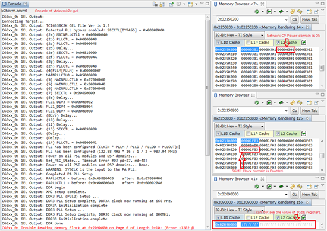Screen dimensions: 327x231
Task: Toggle Console scroll lock icon
Action: [x=162, y=4]
